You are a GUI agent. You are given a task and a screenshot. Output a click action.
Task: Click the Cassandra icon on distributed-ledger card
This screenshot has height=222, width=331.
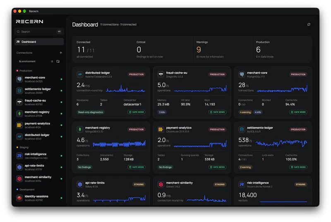(80, 74)
